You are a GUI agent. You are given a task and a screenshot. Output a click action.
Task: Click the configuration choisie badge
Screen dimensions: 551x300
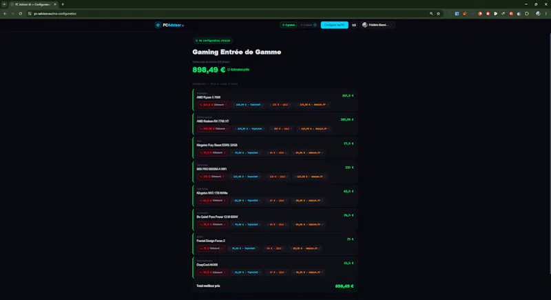point(213,41)
